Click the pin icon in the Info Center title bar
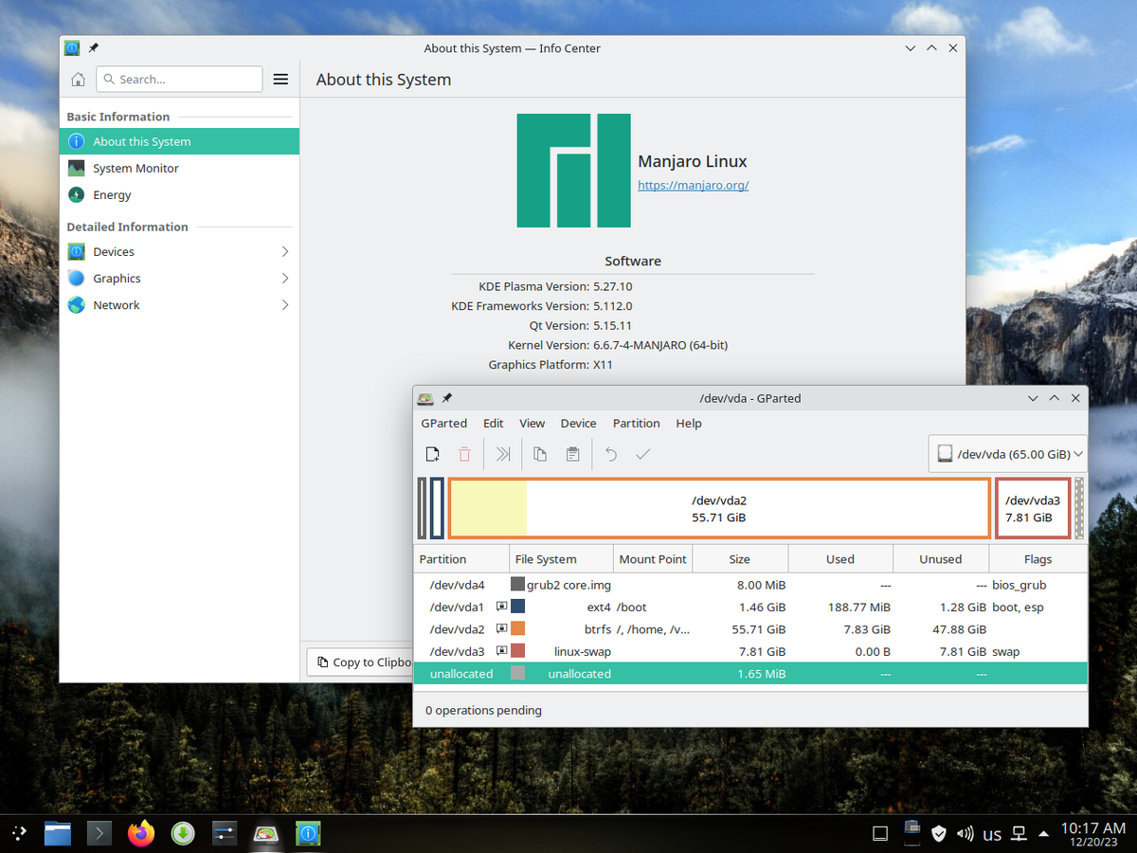Screen dimensions: 1137x853 tap(93, 48)
